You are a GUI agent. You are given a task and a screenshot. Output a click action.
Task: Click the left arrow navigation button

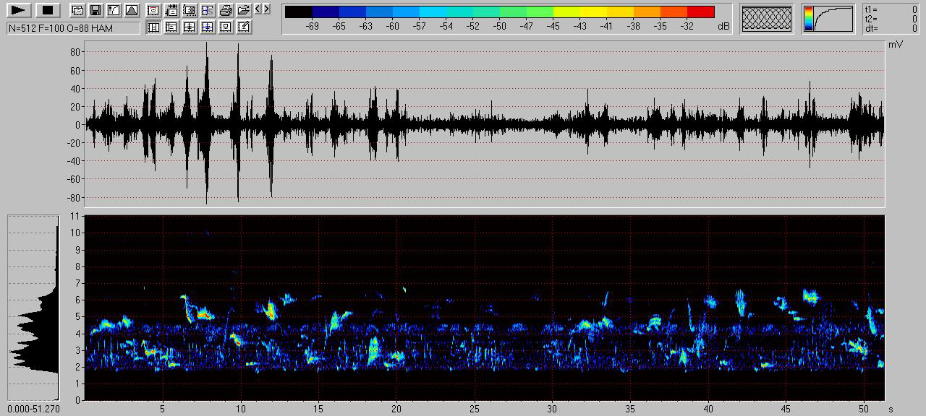pos(258,9)
